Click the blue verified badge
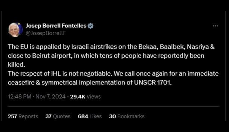Screen dimensions: 229x132 pos(91,26)
